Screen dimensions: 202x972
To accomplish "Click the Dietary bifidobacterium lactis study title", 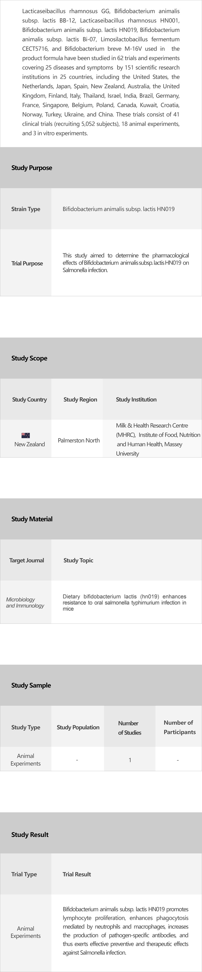I will (124, 603).
